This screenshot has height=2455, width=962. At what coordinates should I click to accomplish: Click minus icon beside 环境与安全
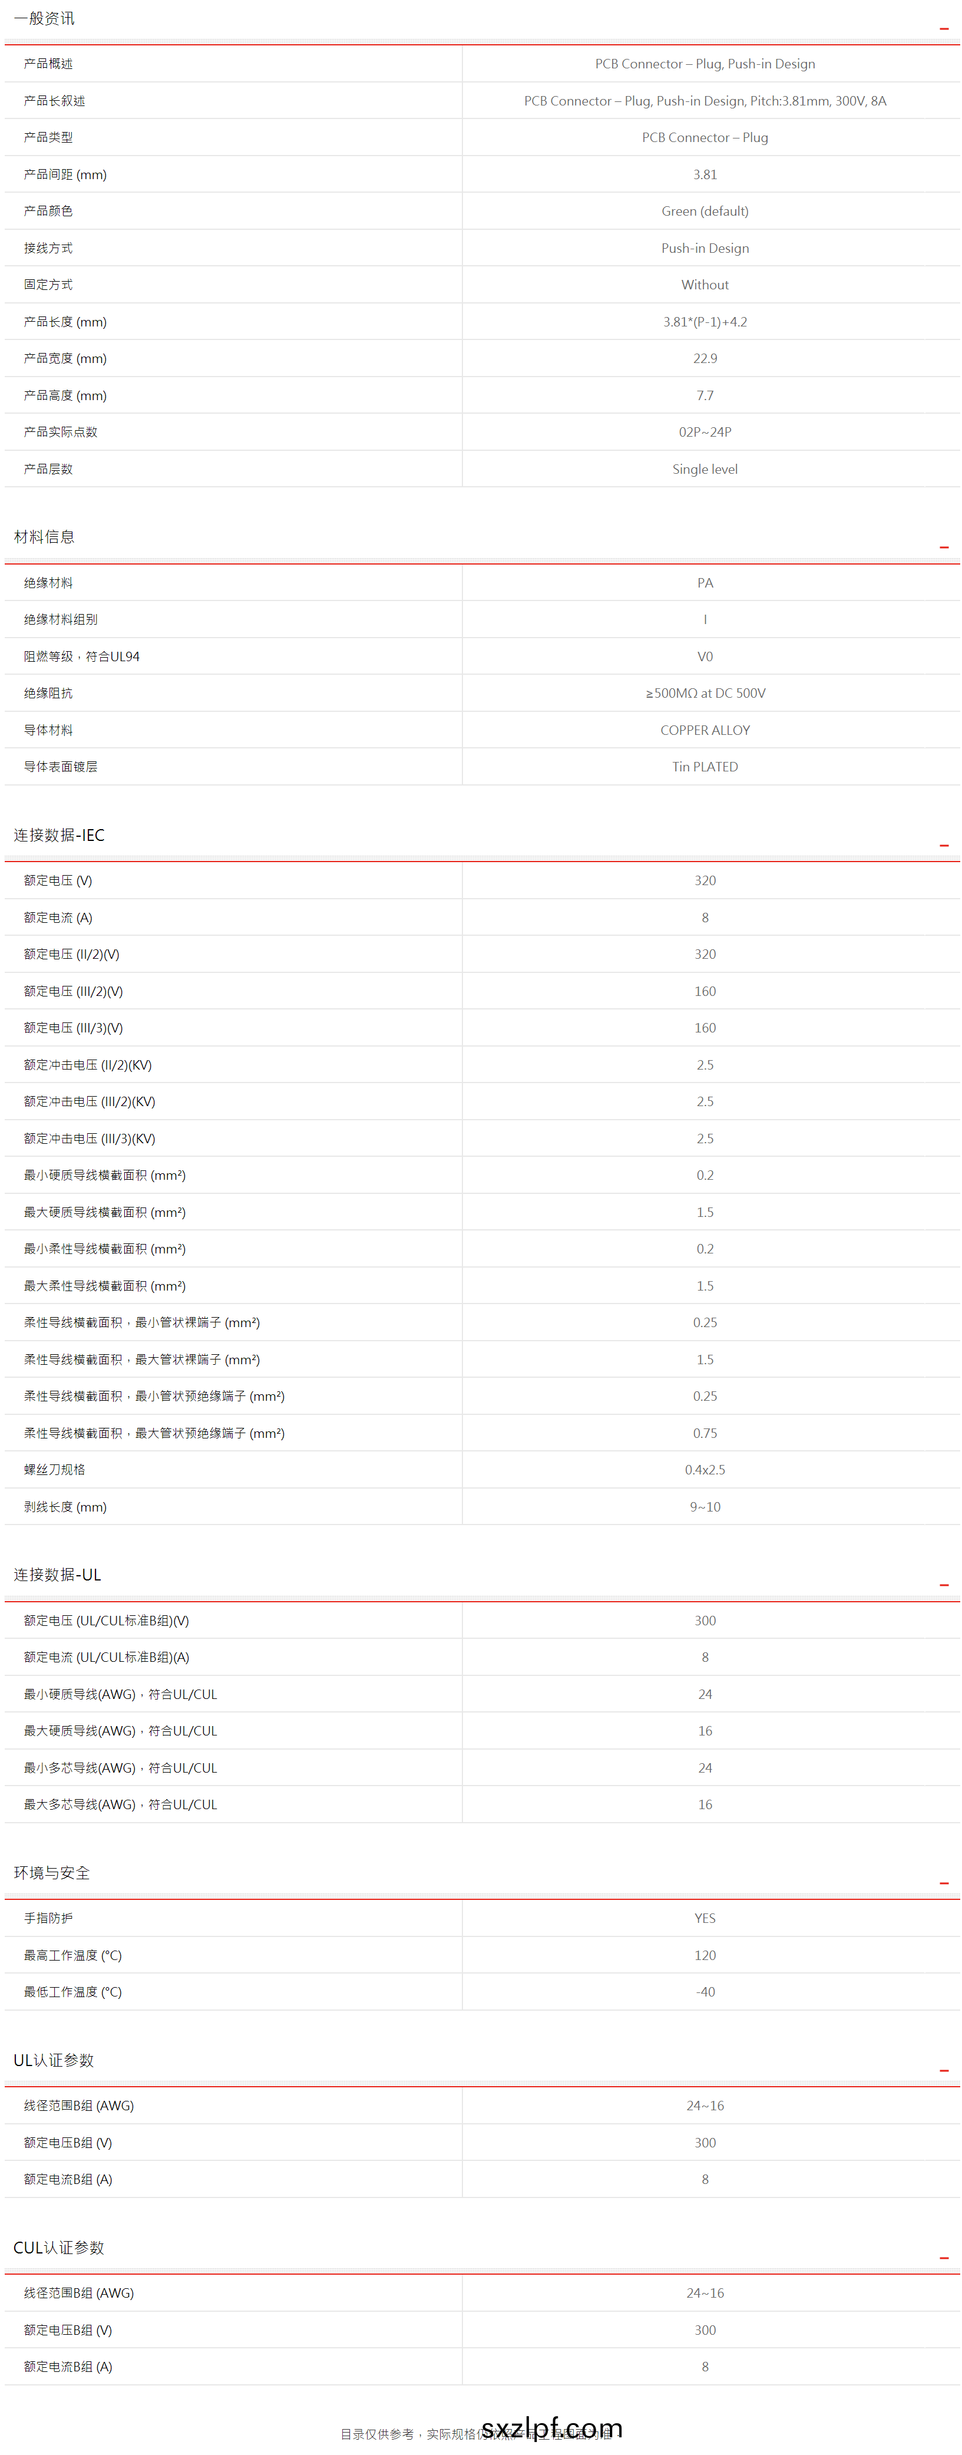point(943,1883)
